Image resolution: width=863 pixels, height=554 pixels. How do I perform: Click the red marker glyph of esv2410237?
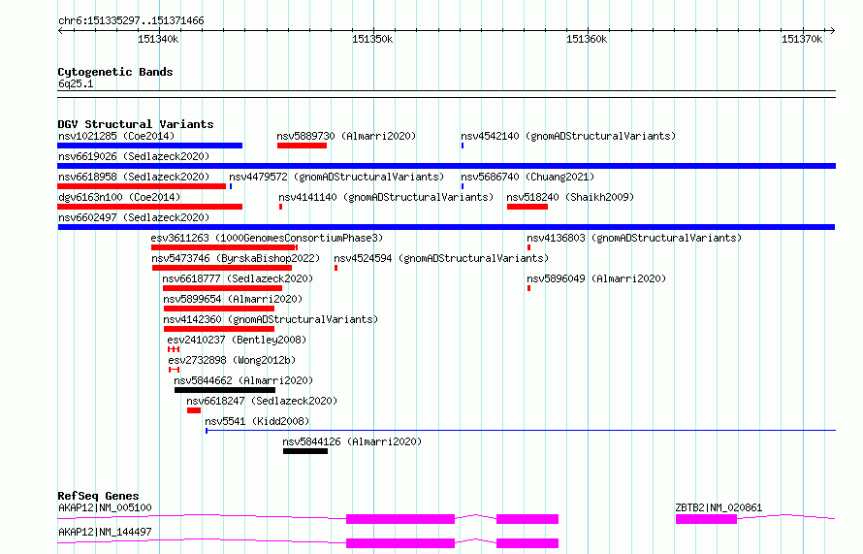174,349
